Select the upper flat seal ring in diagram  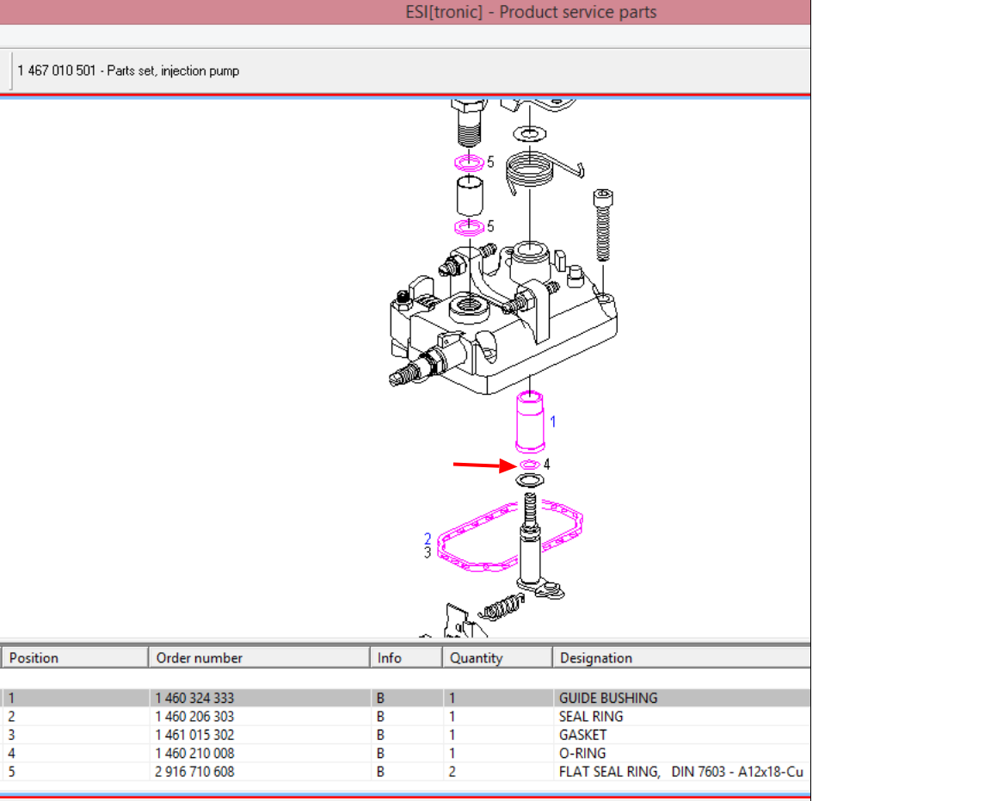469,163
